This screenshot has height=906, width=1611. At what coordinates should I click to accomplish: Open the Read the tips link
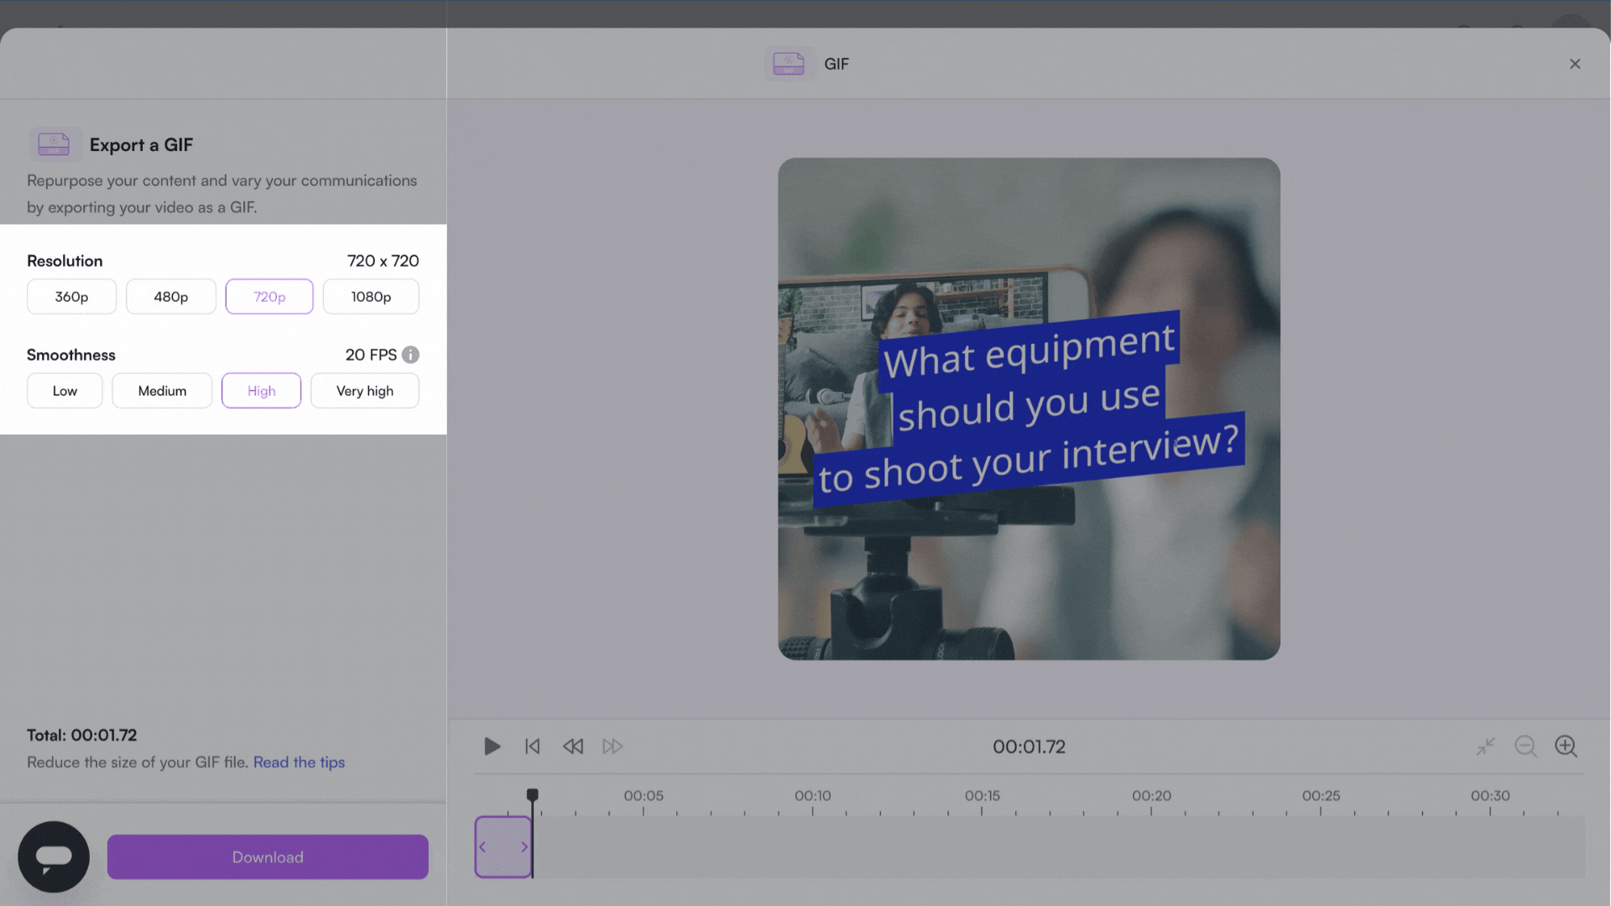tap(299, 762)
